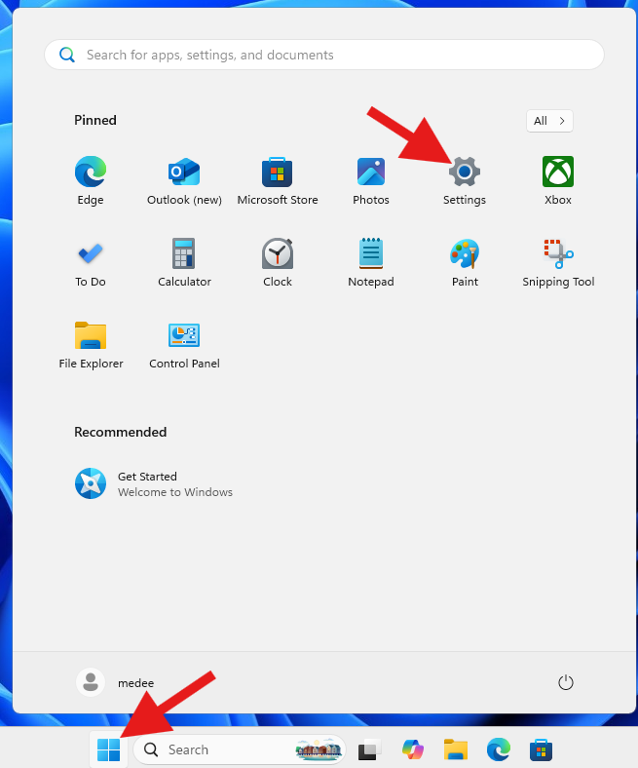
Task: Open the Edge pinned app
Action: pyautogui.click(x=91, y=180)
